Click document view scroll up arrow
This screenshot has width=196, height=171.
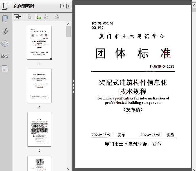[194, 5]
